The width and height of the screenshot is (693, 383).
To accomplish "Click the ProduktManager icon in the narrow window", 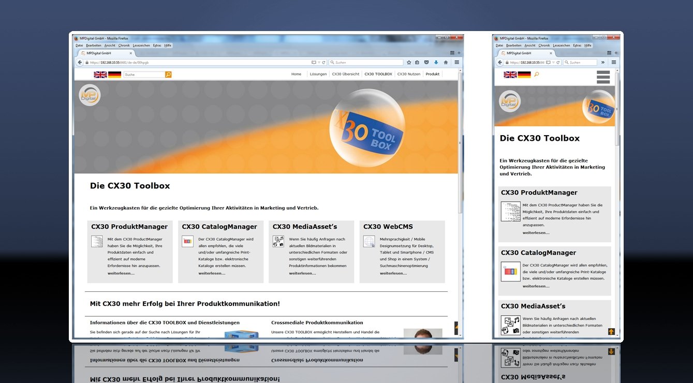I will coord(511,211).
